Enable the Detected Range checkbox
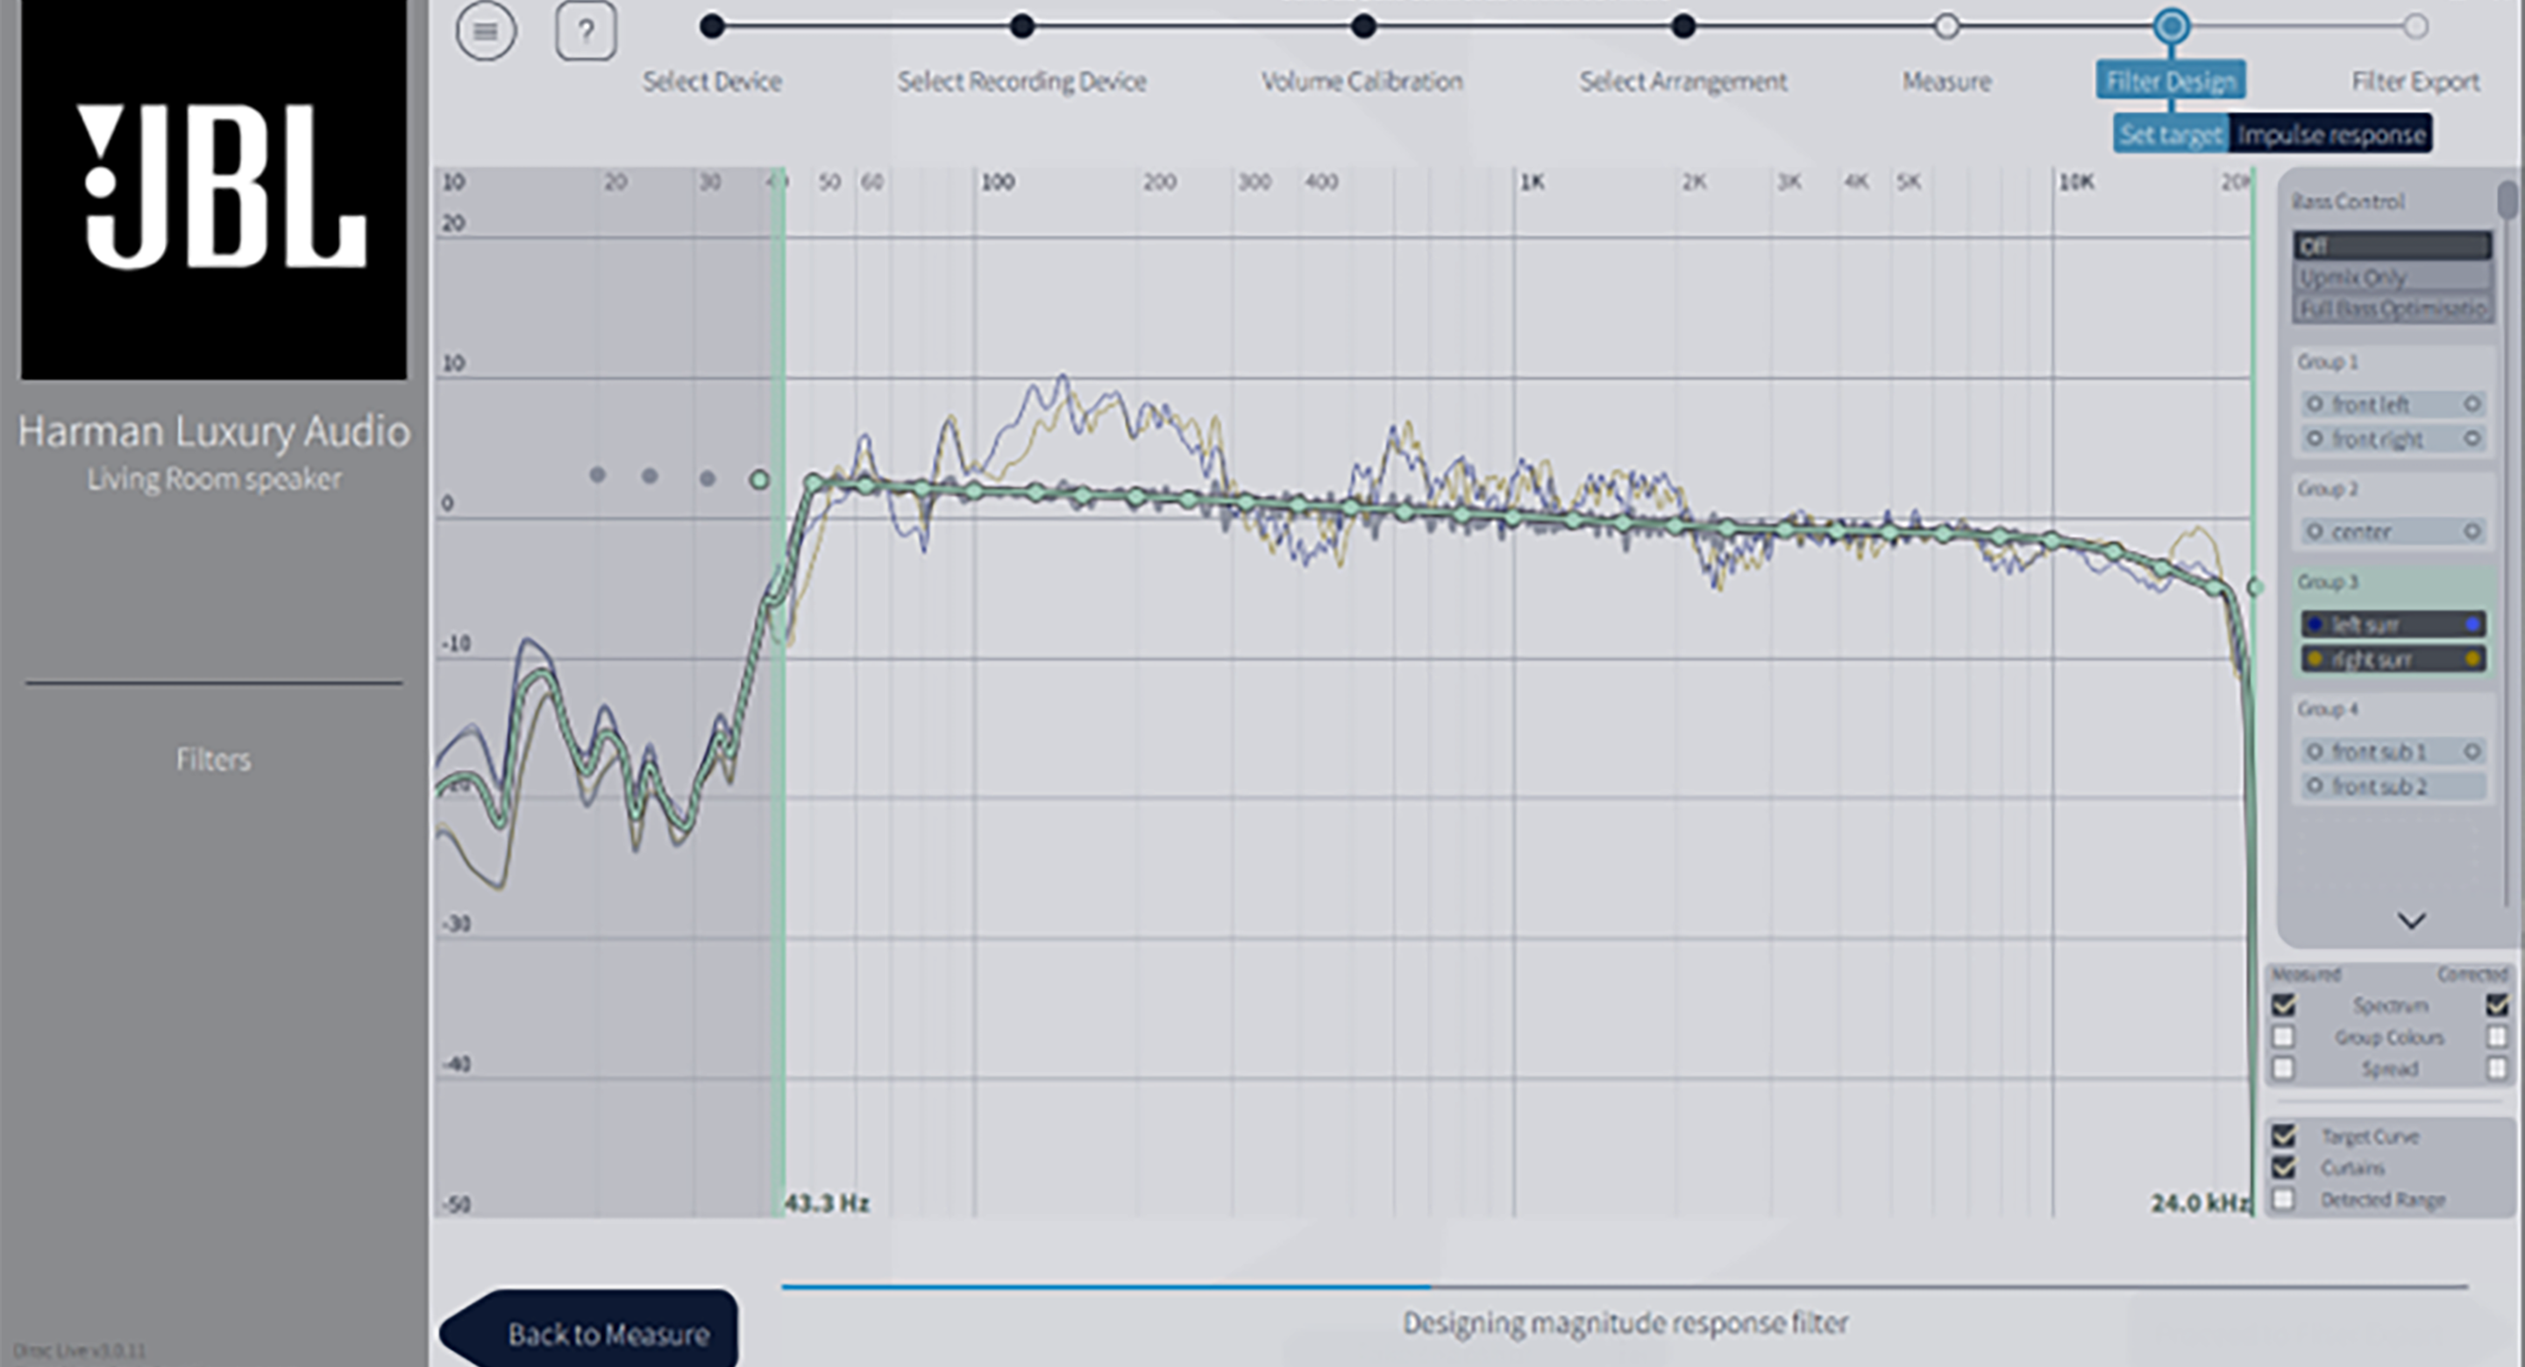This screenshot has width=2525, height=1367. pyautogui.click(x=2284, y=1199)
